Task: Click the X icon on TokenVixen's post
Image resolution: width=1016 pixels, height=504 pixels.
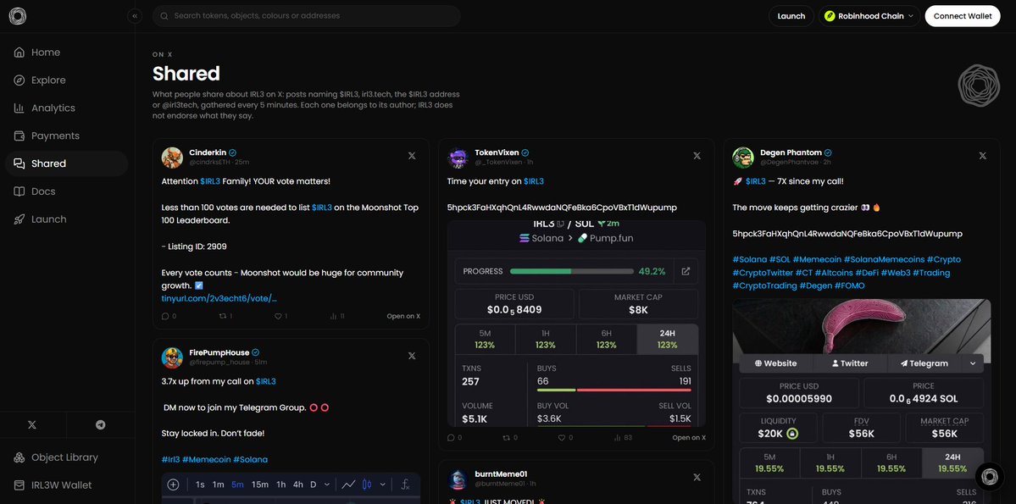Action: tap(697, 156)
